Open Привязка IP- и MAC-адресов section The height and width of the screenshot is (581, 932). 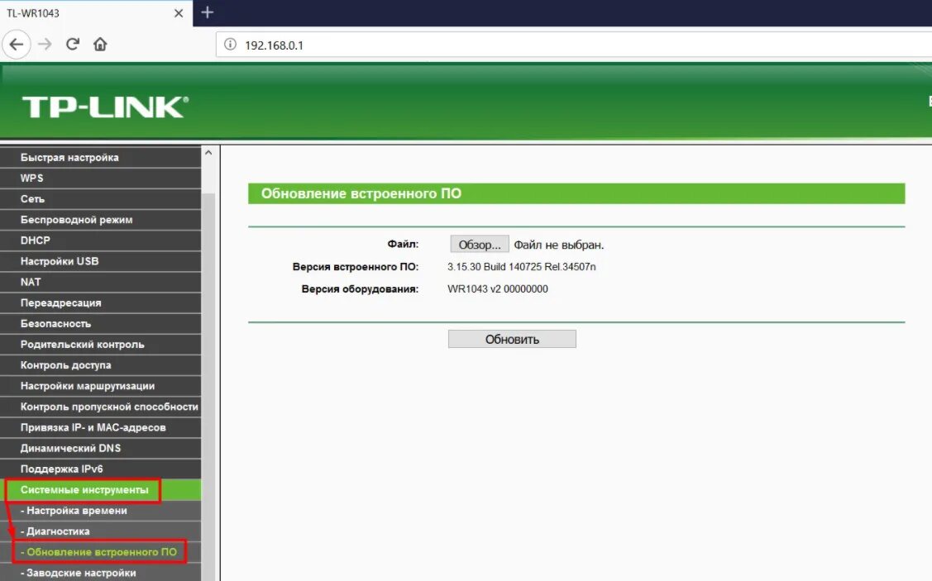[x=100, y=428]
